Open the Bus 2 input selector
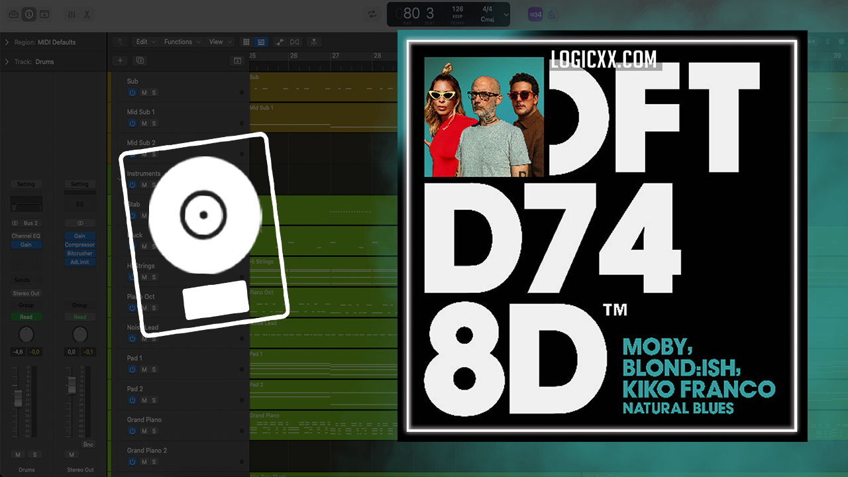Image resolution: width=848 pixels, height=477 pixels. pos(30,223)
